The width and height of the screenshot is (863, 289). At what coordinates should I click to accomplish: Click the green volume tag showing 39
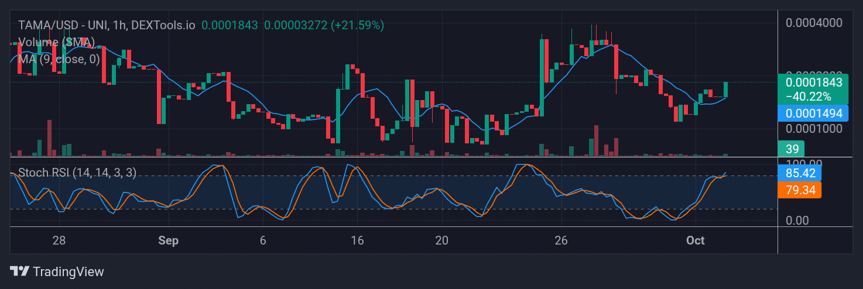[x=791, y=149]
